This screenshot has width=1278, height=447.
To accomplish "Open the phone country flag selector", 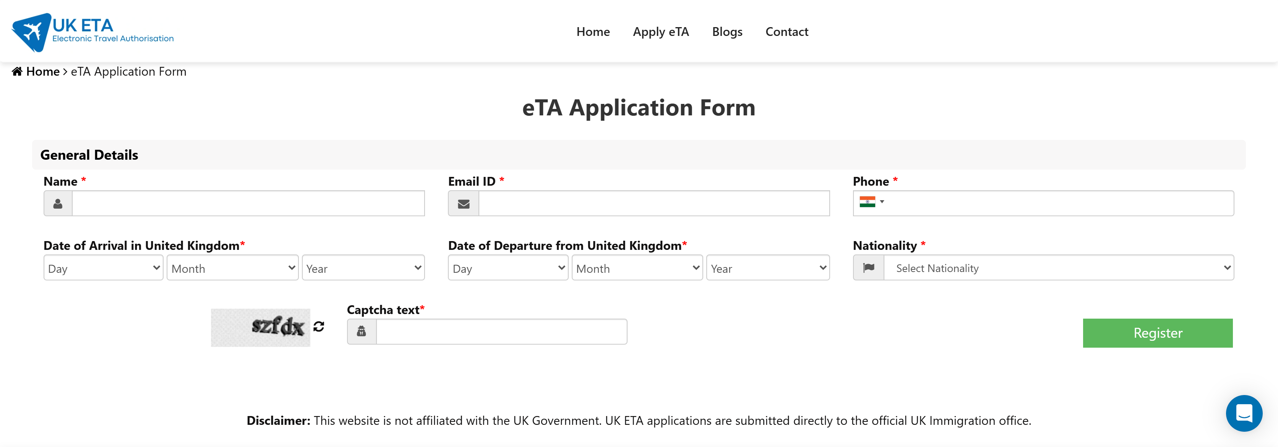I will click(872, 202).
